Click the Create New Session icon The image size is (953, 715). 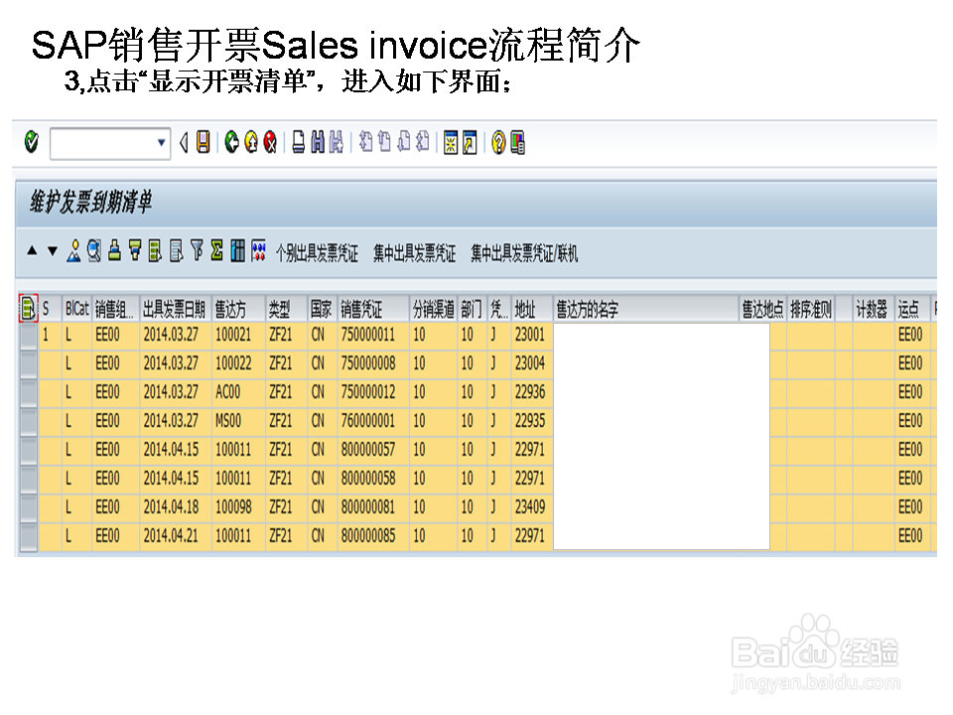click(451, 143)
